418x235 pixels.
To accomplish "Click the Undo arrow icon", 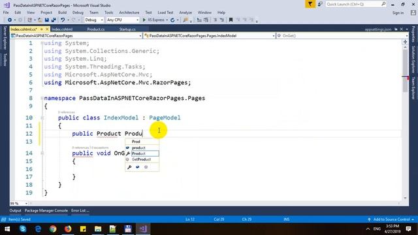I will pos(63,20).
